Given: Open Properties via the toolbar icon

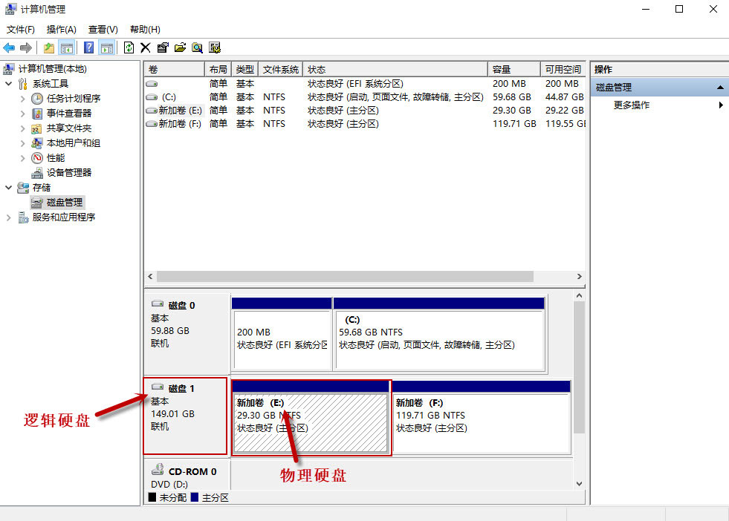Looking at the screenshot, I should click(163, 47).
